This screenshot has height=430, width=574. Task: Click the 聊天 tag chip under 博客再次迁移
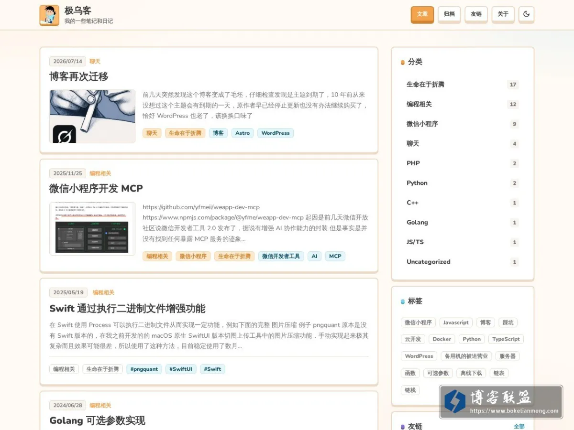152,133
